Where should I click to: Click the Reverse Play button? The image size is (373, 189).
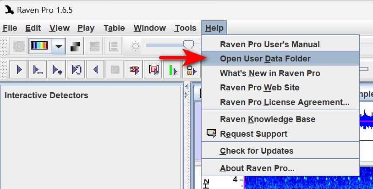click(95, 70)
